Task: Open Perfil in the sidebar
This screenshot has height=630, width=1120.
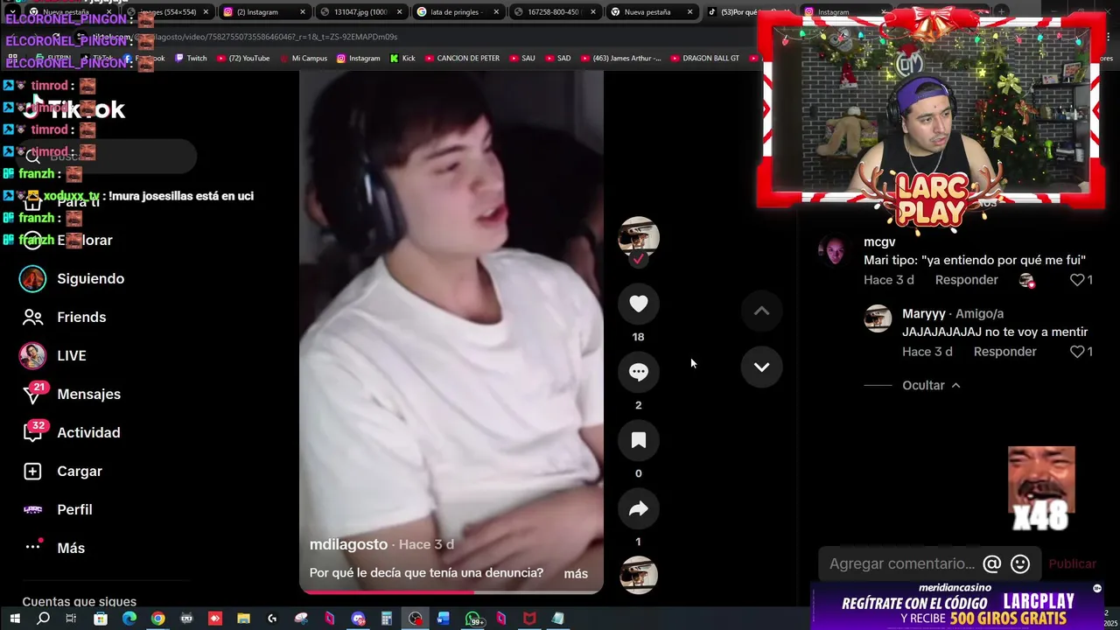Action: 74,509
